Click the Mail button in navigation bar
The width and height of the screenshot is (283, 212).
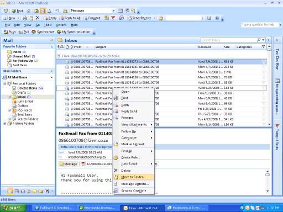[x=11, y=191]
